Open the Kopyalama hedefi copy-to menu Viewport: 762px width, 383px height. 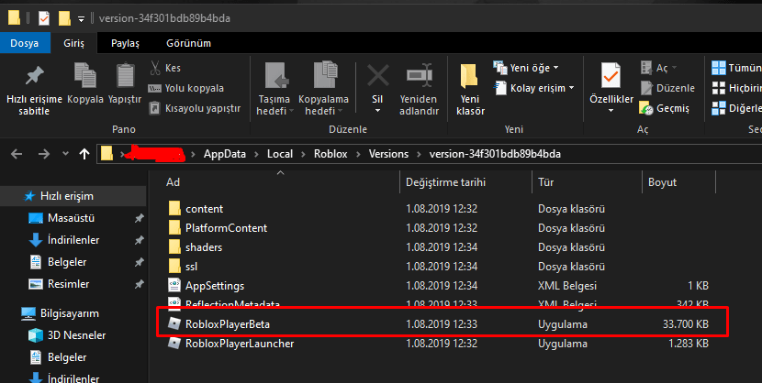(x=323, y=89)
